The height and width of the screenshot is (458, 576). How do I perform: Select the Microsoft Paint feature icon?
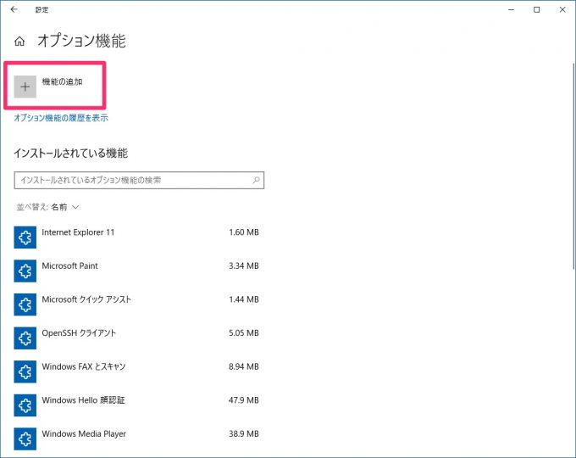coord(25,271)
